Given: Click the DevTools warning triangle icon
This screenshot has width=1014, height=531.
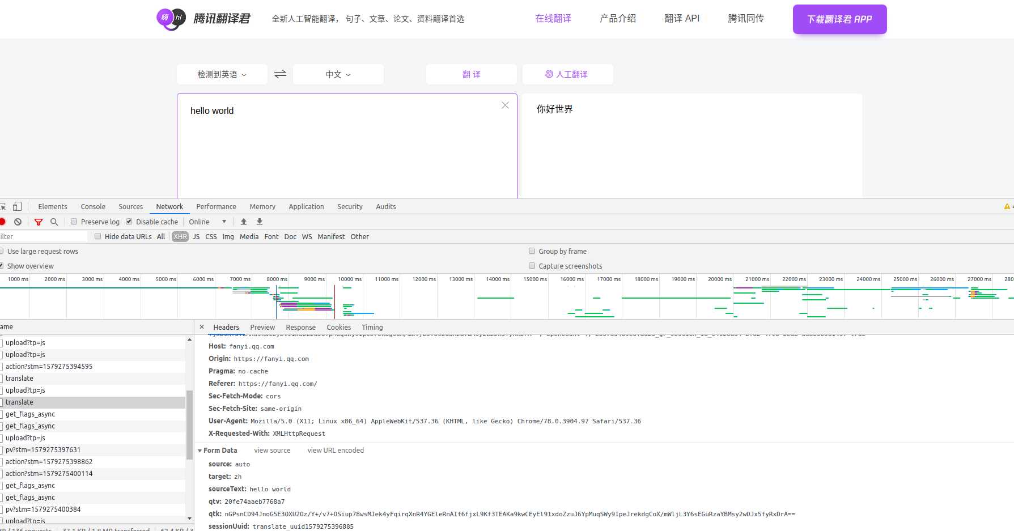Looking at the screenshot, I should pos(1007,206).
